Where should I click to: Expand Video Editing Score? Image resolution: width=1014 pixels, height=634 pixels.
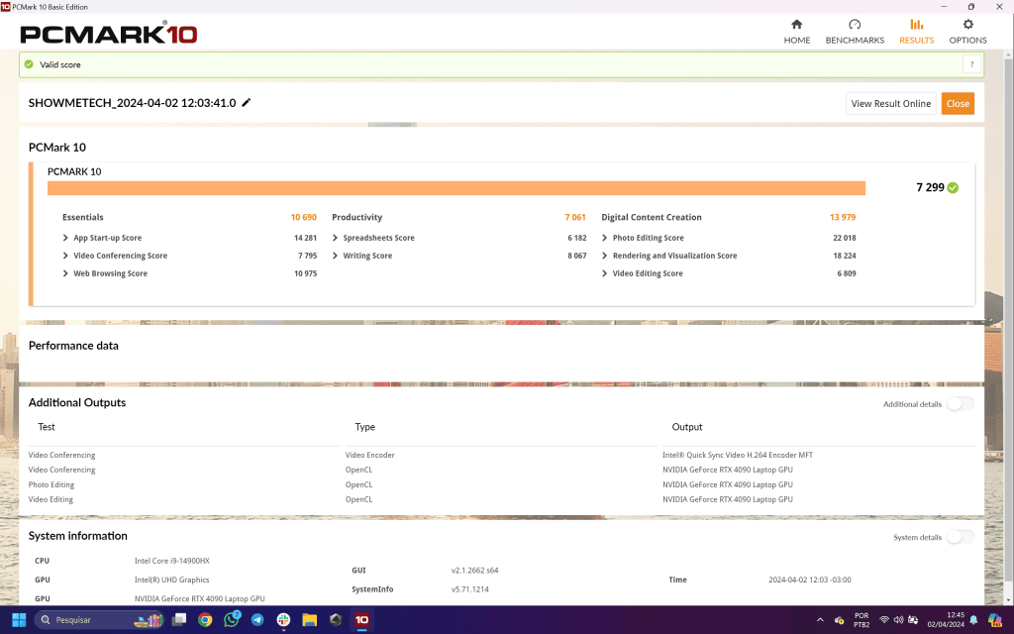coord(605,273)
